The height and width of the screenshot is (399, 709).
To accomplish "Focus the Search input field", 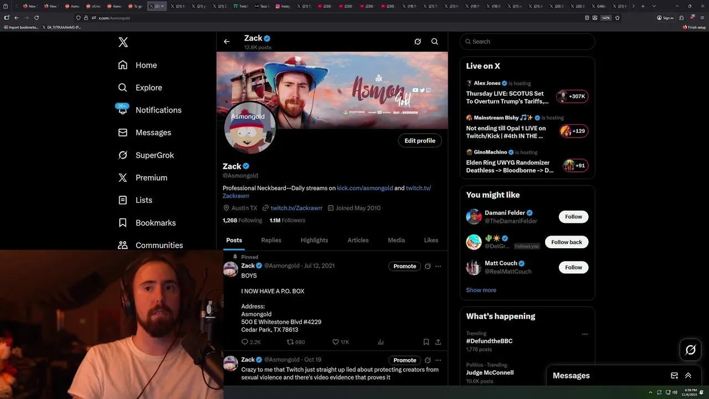I will pos(527,42).
